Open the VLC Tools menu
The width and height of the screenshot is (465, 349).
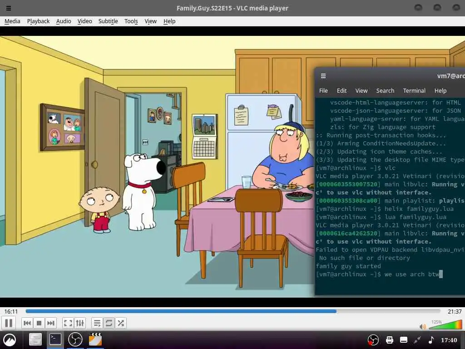click(x=131, y=21)
